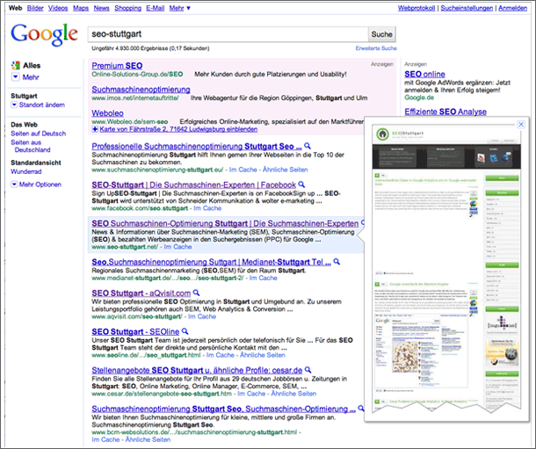Open Ähnliche Seiten for suchmaschinenoptimierung-stuttgart.eu
Image resolution: width=536 pixels, height=449 pixels.
coord(285,170)
